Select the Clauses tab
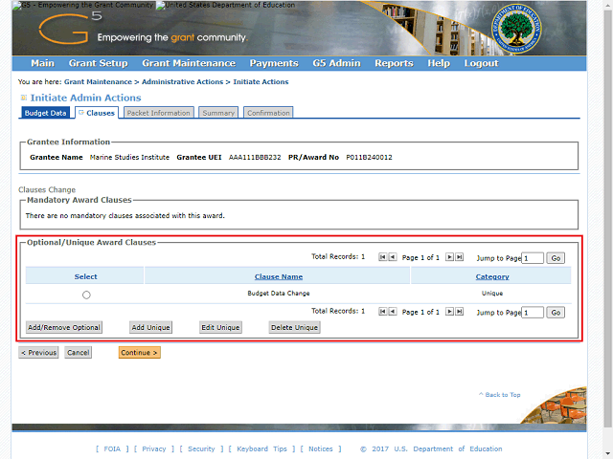The height and width of the screenshot is (459, 613). pyautogui.click(x=97, y=113)
